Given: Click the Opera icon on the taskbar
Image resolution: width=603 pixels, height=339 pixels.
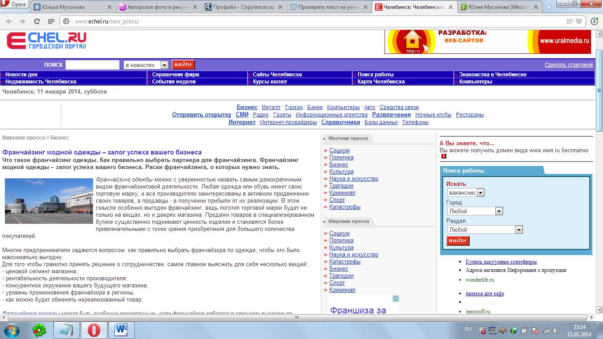Looking at the screenshot, I should click(x=94, y=330).
